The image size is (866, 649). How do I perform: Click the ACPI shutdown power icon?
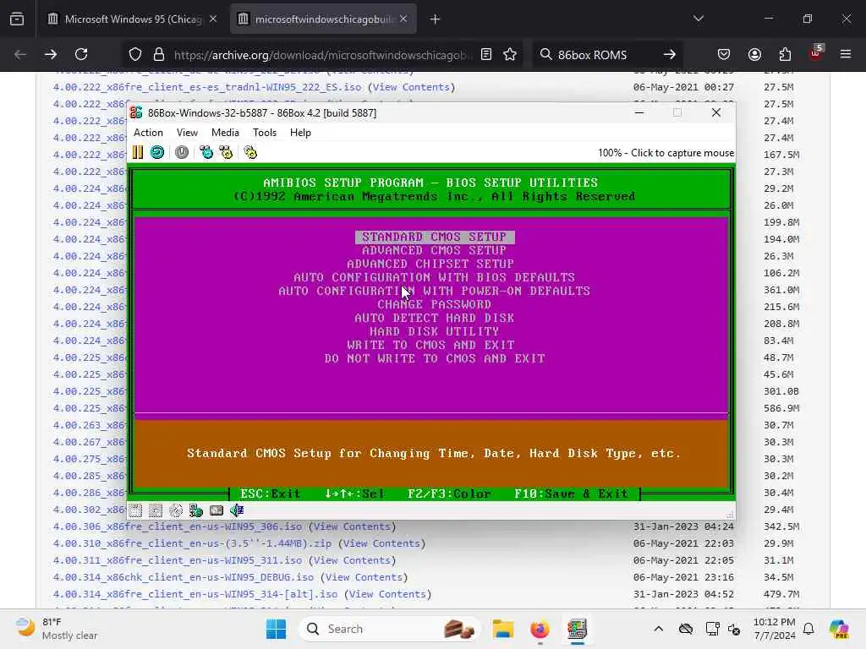tap(182, 152)
